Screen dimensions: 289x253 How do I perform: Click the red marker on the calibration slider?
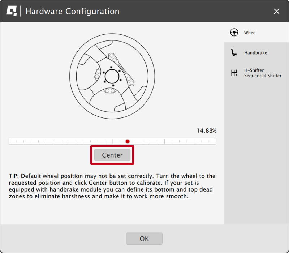[x=128, y=141]
